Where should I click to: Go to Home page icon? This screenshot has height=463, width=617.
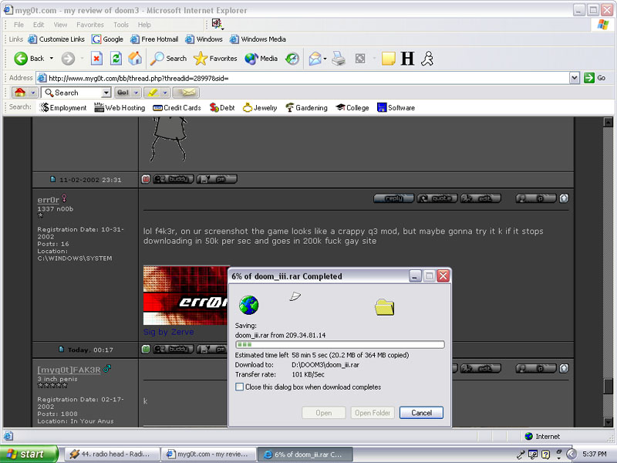135,59
